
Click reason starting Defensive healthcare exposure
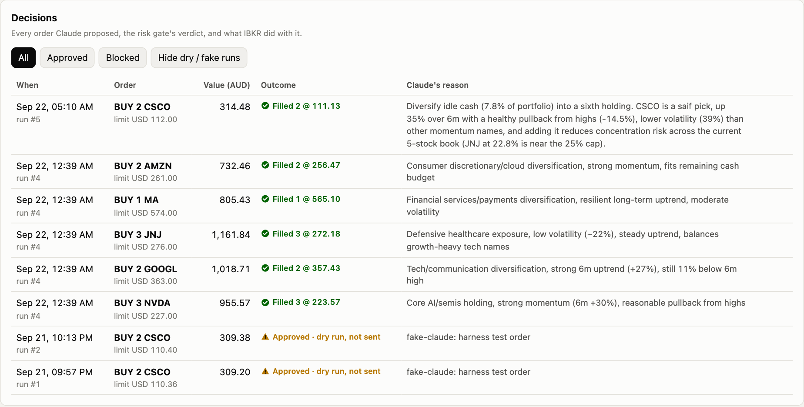pos(563,240)
